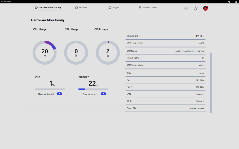Click the hardware info list scrollbar
The image size is (239, 149).
[x=211, y=82]
